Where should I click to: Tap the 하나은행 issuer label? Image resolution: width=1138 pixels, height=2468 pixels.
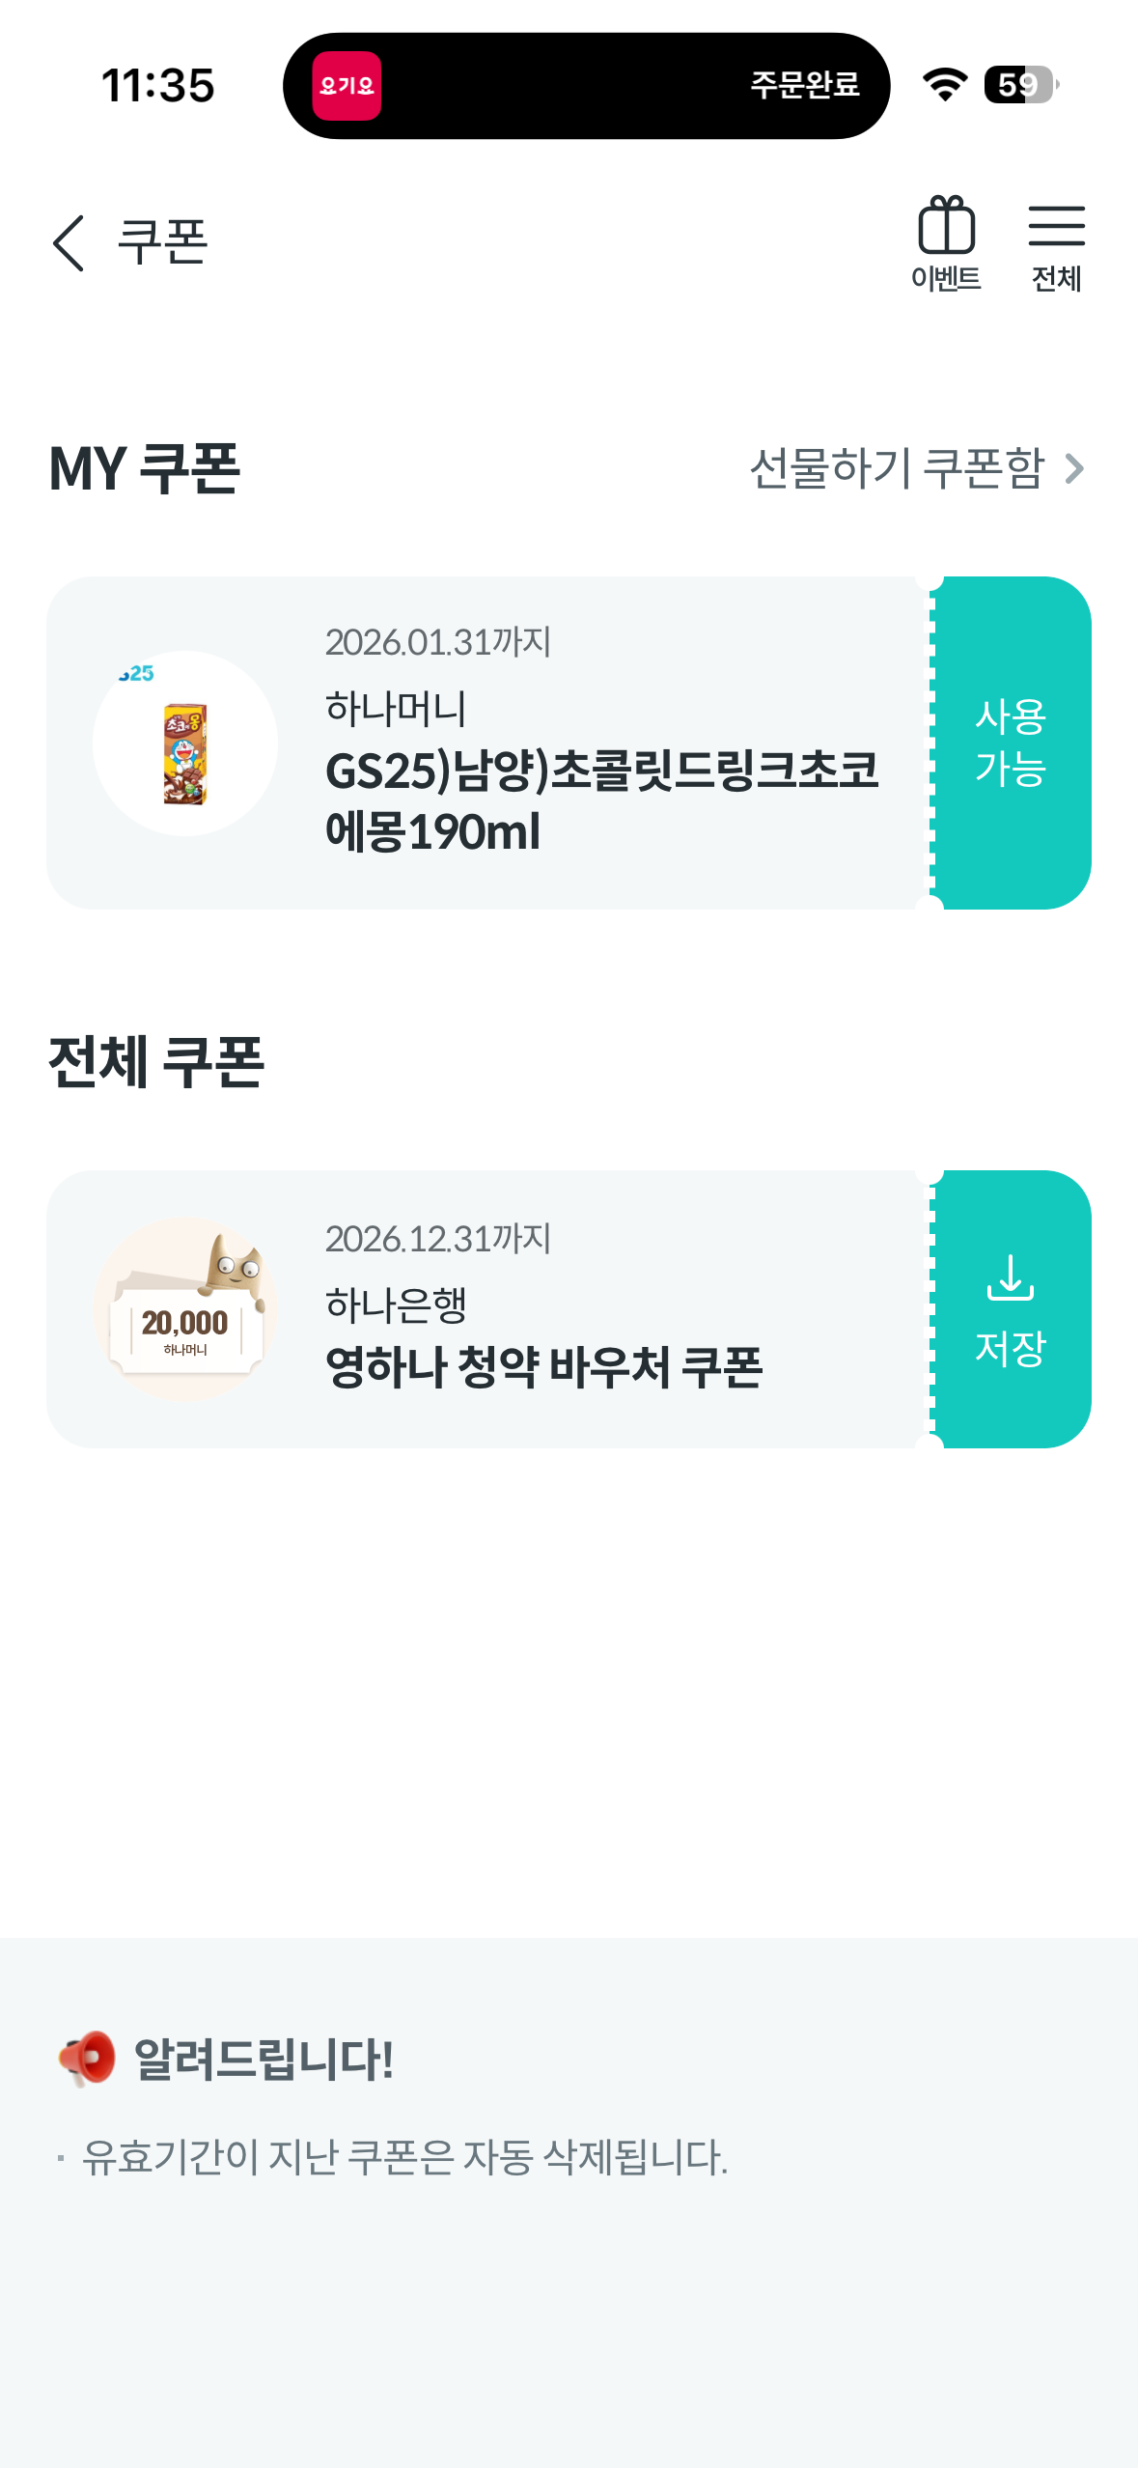pyautogui.click(x=396, y=1304)
